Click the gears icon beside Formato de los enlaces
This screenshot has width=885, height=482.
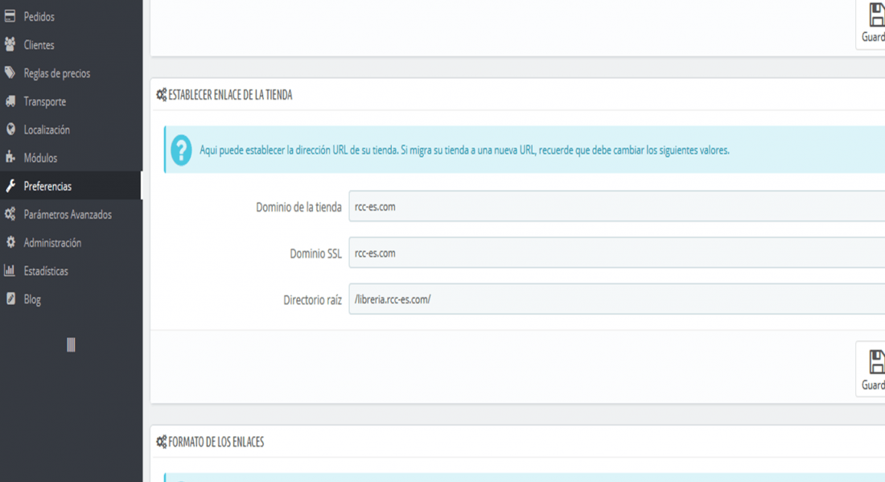(162, 442)
